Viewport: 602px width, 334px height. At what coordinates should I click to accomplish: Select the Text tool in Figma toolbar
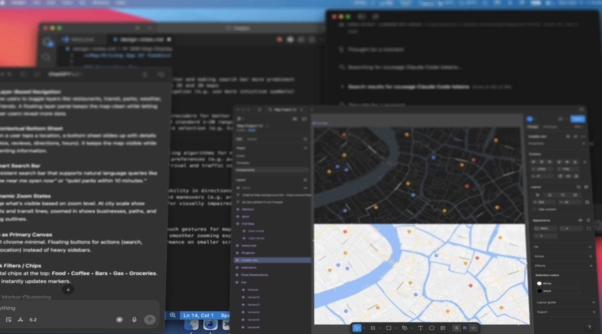[420, 328]
